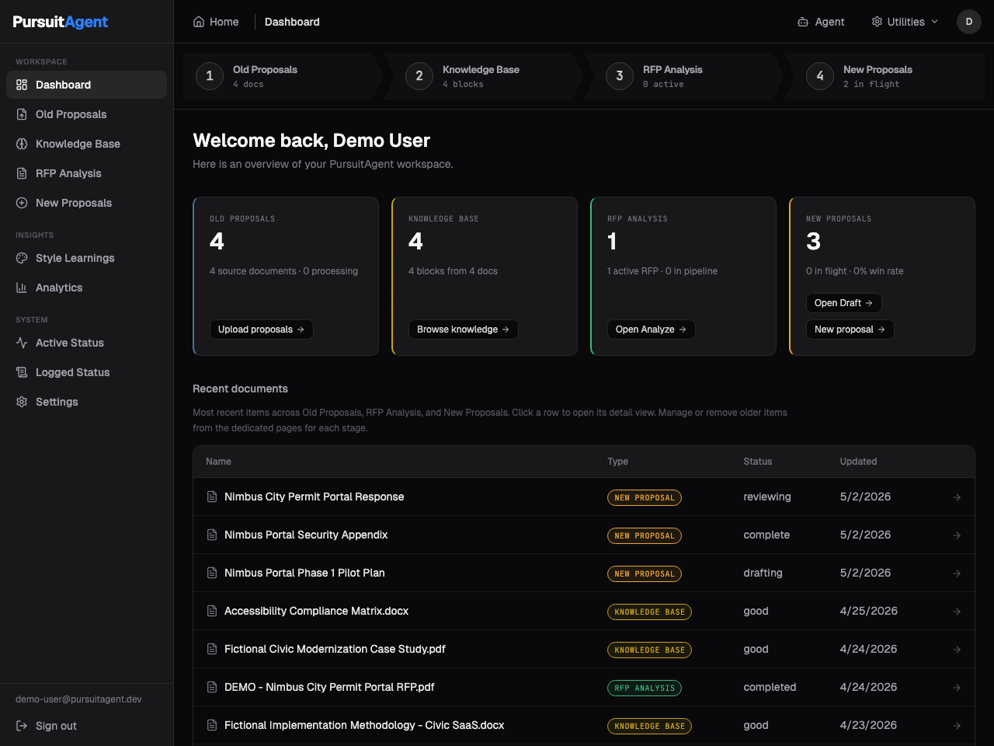Click the Type column header
994x746 pixels.
[617, 462]
